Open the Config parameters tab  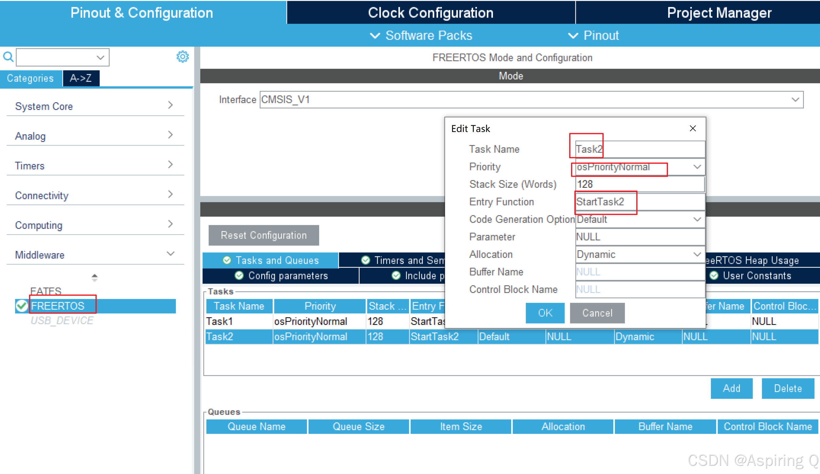[x=281, y=276]
